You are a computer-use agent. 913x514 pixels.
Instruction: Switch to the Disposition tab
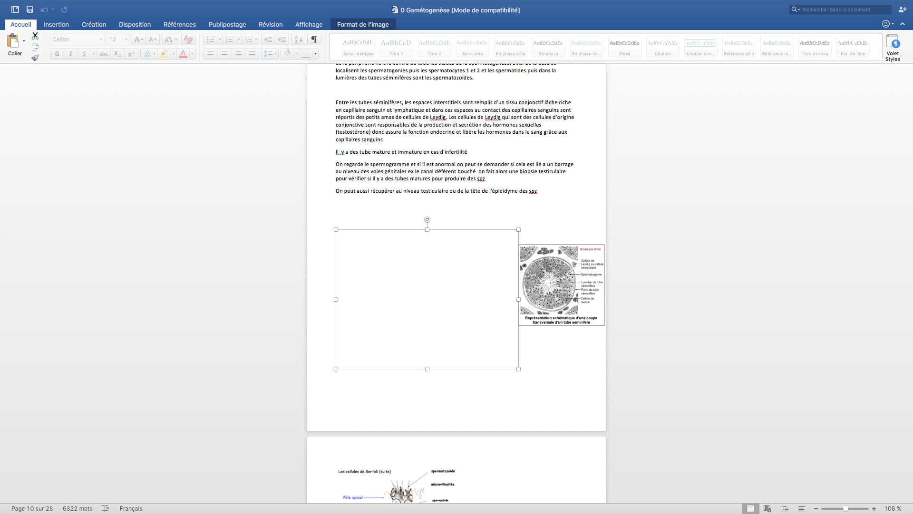coord(135,24)
